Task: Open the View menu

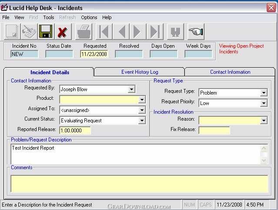Action: (19, 17)
